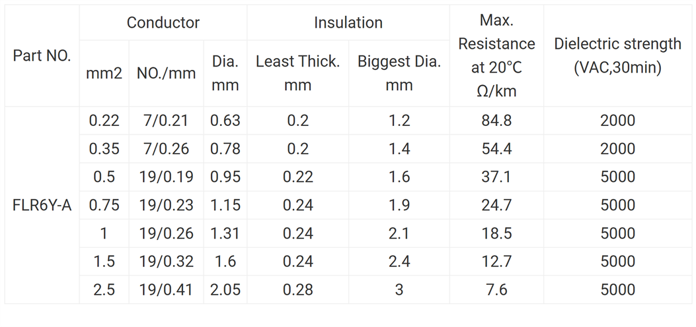Viewport: 696px width, 327px height.
Task: Select the 84.8 resistance value
Action: [x=496, y=121]
